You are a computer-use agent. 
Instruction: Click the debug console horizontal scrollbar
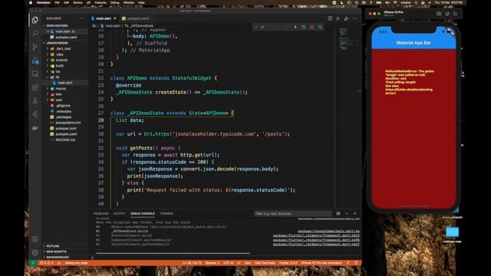tap(173, 253)
